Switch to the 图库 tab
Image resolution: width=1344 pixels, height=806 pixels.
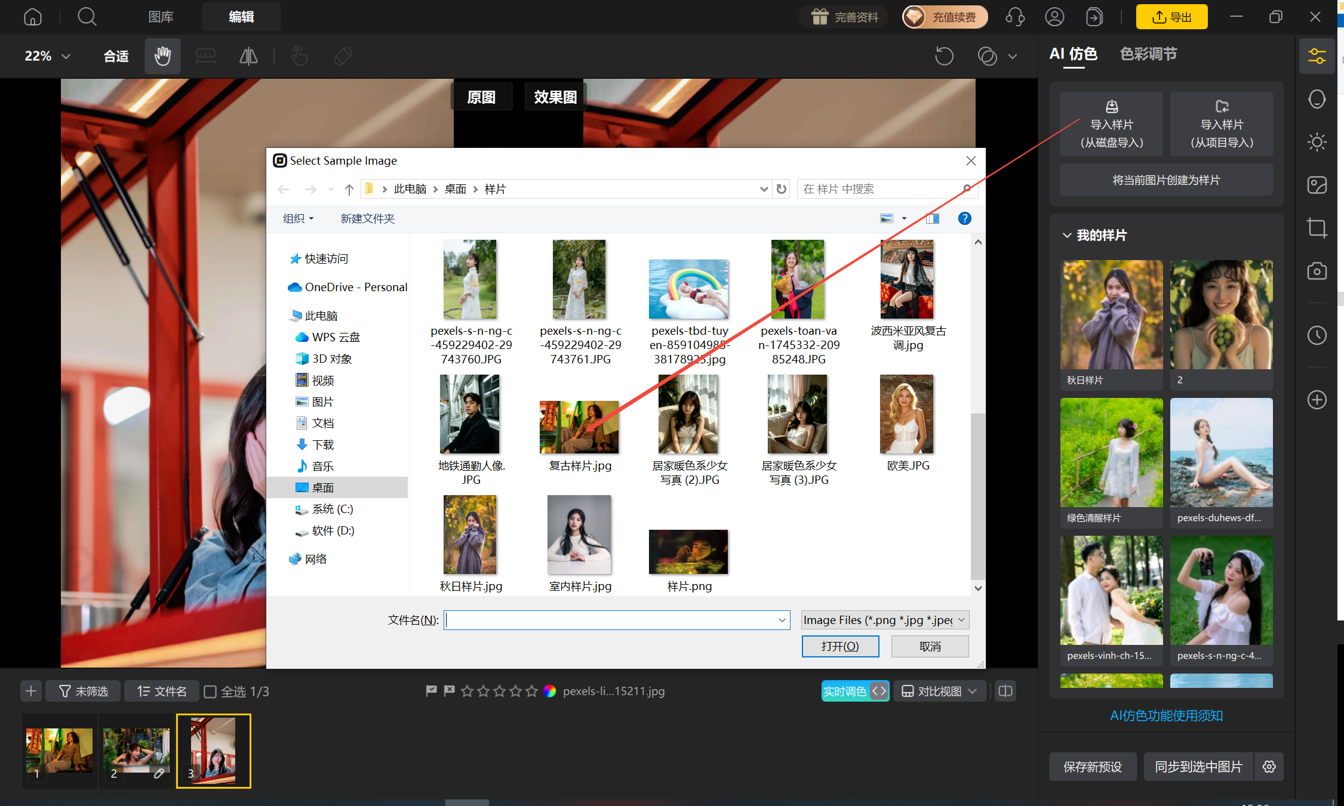[x=161, y=17]
